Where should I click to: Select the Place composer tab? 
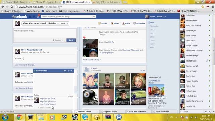[x=126, y=23]
